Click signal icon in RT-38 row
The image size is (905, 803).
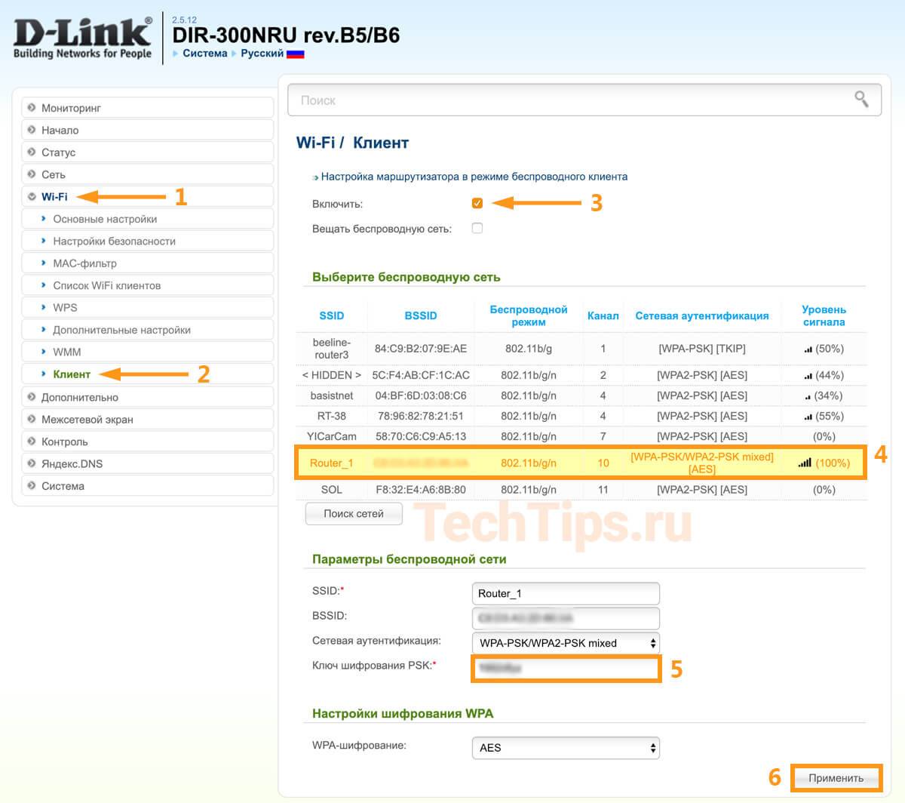point(808,417)
